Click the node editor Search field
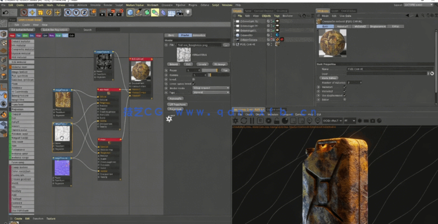 tap(108, 30)
